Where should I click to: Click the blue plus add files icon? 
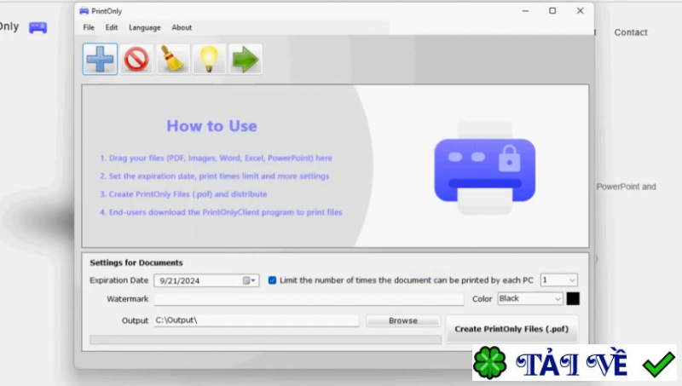coord(100,59)
